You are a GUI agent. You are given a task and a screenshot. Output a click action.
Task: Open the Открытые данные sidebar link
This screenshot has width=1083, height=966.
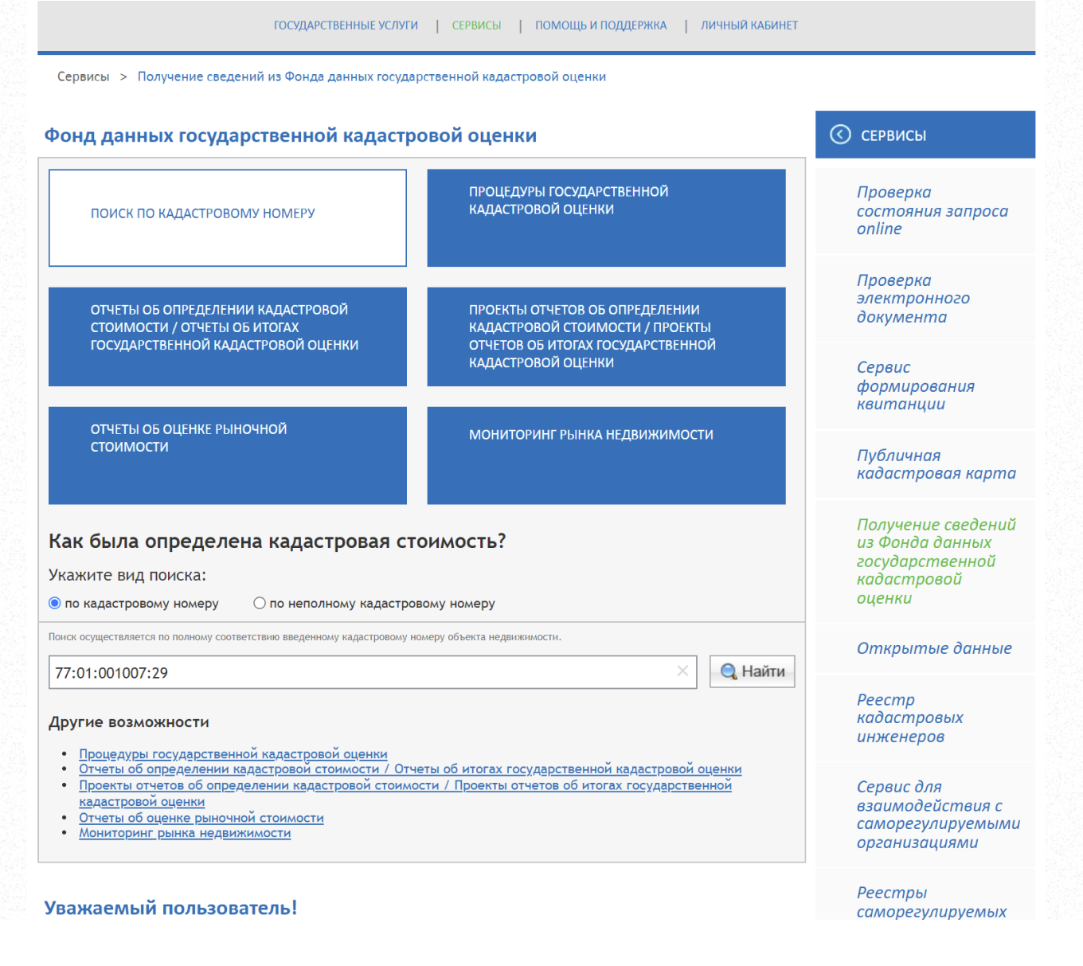pos(933,648)
